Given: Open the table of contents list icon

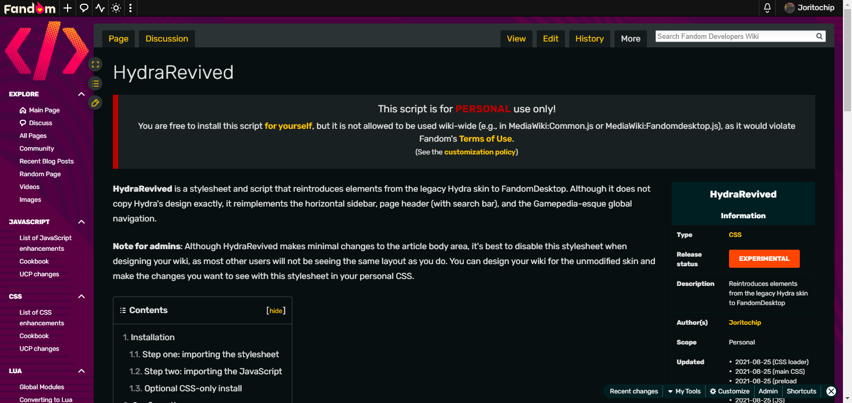Looking at the screenshot, I should [95, 84].
